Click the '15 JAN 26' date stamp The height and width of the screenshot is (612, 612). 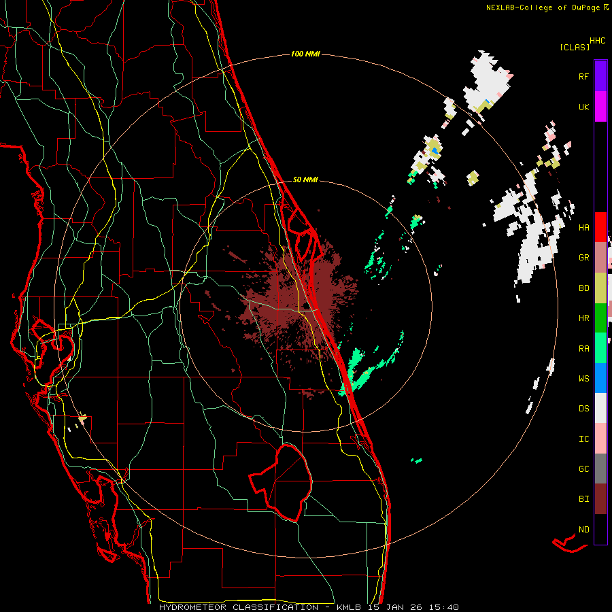coord(395,607)
